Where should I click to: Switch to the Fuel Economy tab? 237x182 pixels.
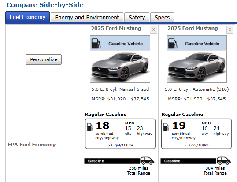[x=27, y=17]
